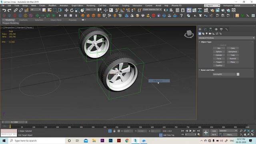Switch to the Modify command panel tab
Image resolution: width=256 pixels, height=144 pixels.
pyautogui.click(x=205, y=29)
